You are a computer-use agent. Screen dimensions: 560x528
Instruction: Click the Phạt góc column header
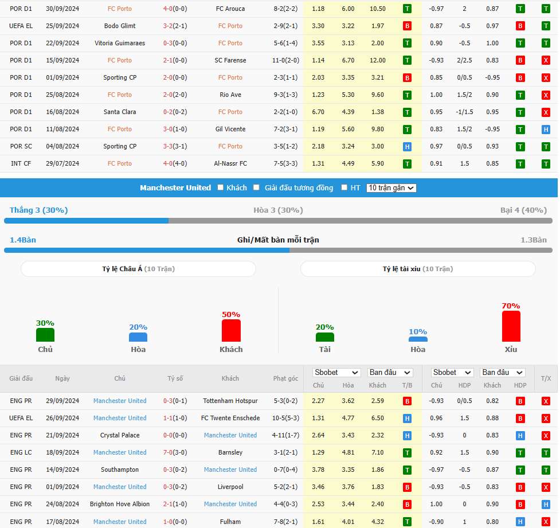[285, 379]
